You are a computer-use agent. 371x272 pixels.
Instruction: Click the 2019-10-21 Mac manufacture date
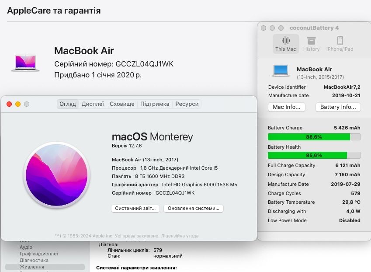347,95
